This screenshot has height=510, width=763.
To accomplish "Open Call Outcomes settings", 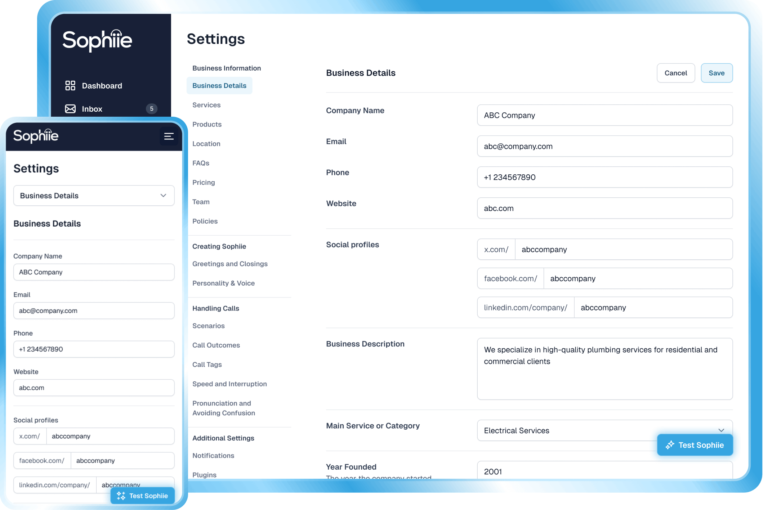I will click(216, 345).
